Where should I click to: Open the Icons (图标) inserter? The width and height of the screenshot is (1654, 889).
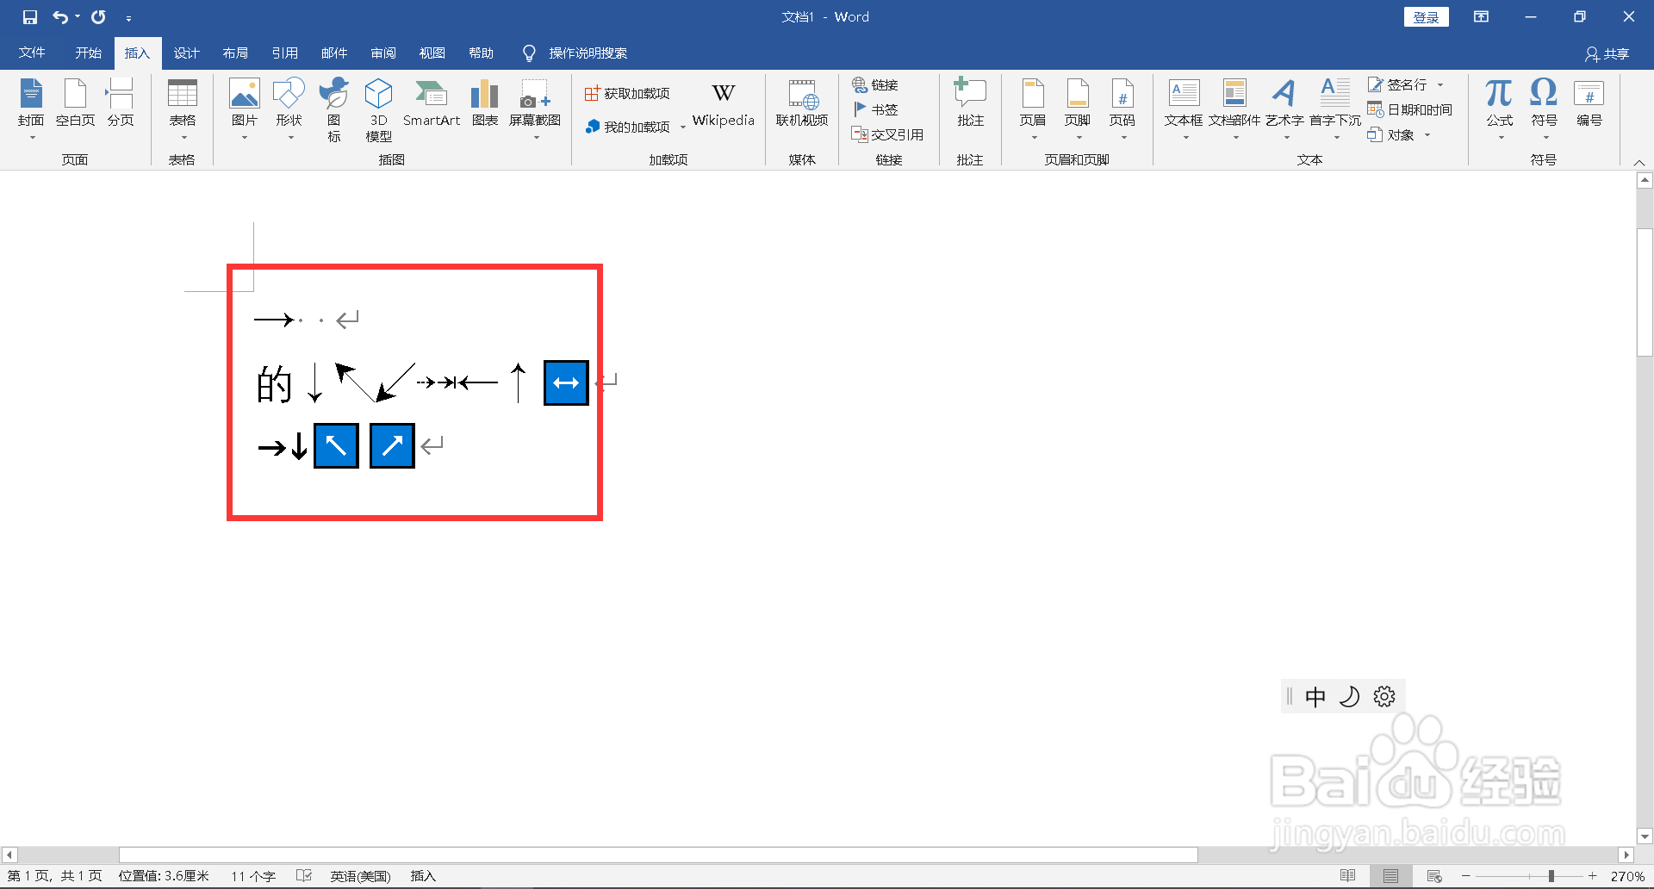(x=334, y=109)
